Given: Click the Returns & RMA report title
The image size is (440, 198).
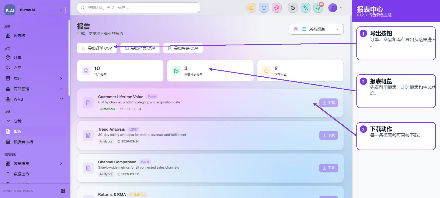Looking at the screenshot, I should [112, 194].
